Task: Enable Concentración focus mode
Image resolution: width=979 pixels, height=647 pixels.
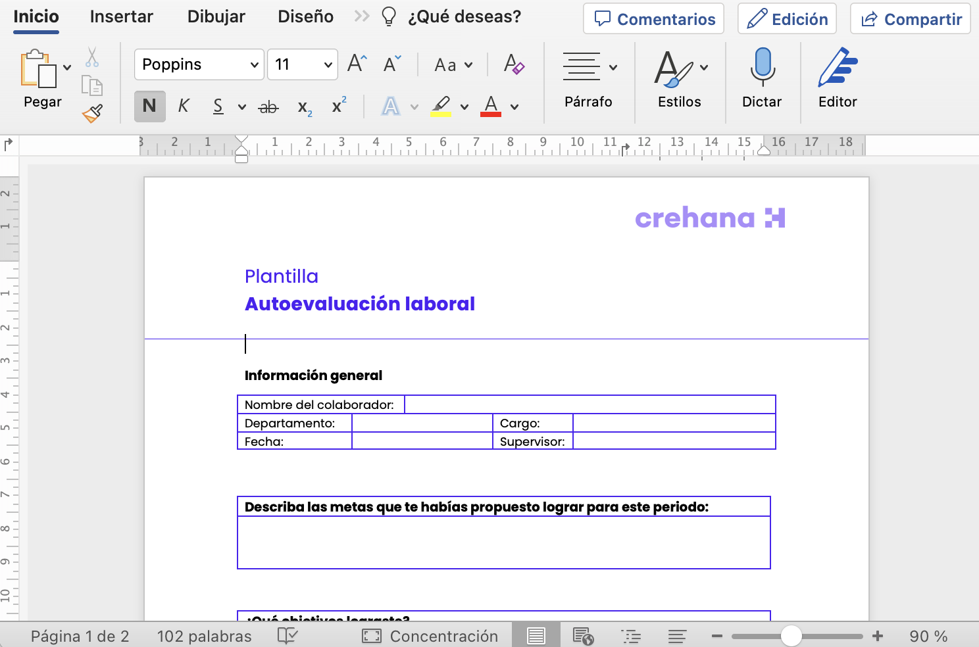Action: [x=431, y=635]
